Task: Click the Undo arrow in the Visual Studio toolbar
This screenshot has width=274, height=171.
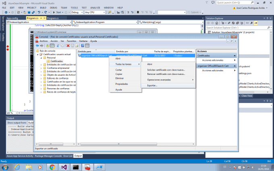Action: (x=39, y=12)
